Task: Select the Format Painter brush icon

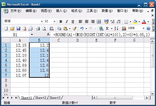Action: click(x=74, y=28)
